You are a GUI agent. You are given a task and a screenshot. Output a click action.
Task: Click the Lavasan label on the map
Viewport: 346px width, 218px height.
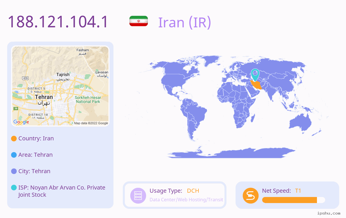[x=102, y=74]
